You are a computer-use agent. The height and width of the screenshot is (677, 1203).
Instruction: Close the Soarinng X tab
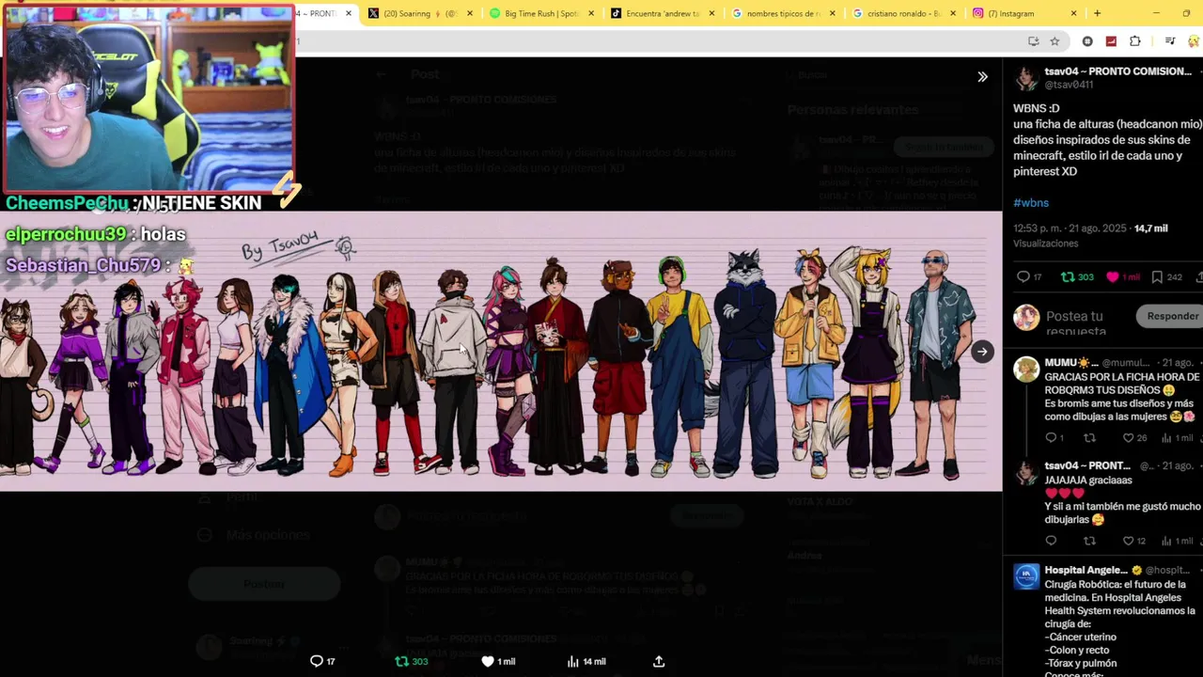pos(470,13)
